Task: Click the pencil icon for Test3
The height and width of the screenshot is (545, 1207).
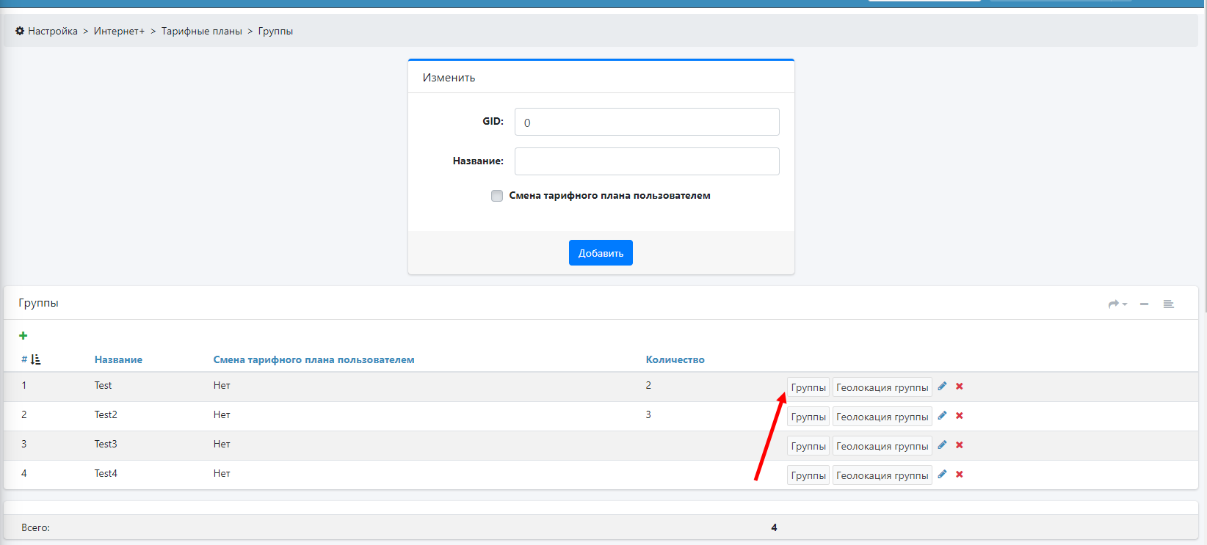Action: [942, 445]
